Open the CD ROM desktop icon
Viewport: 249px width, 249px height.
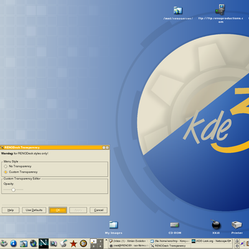click(174, 225)
